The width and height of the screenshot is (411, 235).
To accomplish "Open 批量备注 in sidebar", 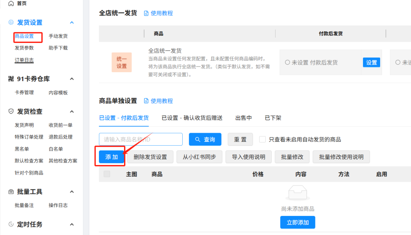I will point(24,205).
